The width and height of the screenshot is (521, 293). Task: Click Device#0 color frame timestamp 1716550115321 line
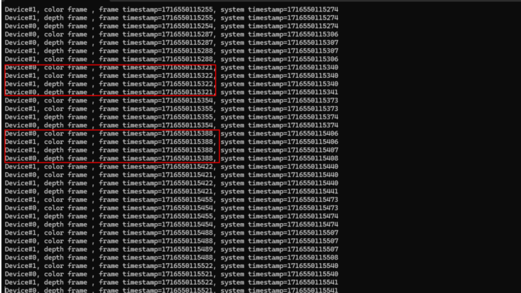(x=172, y=68)
